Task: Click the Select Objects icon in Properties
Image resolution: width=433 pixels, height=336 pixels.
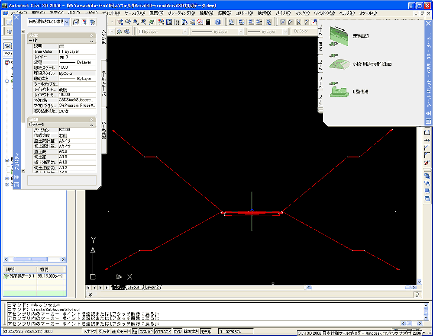Action: 84,22
